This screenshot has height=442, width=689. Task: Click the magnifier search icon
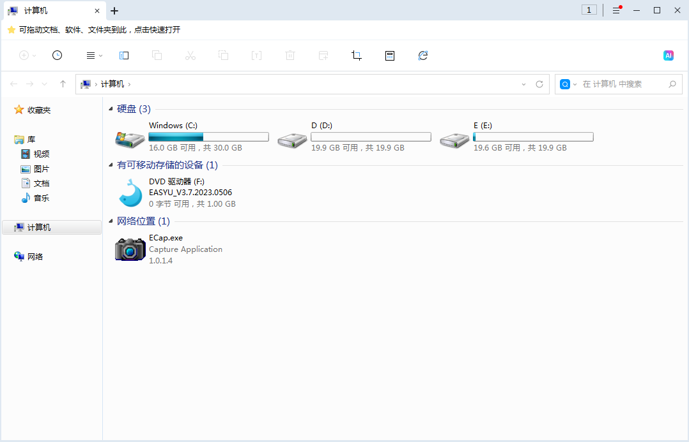click(x=672, y=84)
